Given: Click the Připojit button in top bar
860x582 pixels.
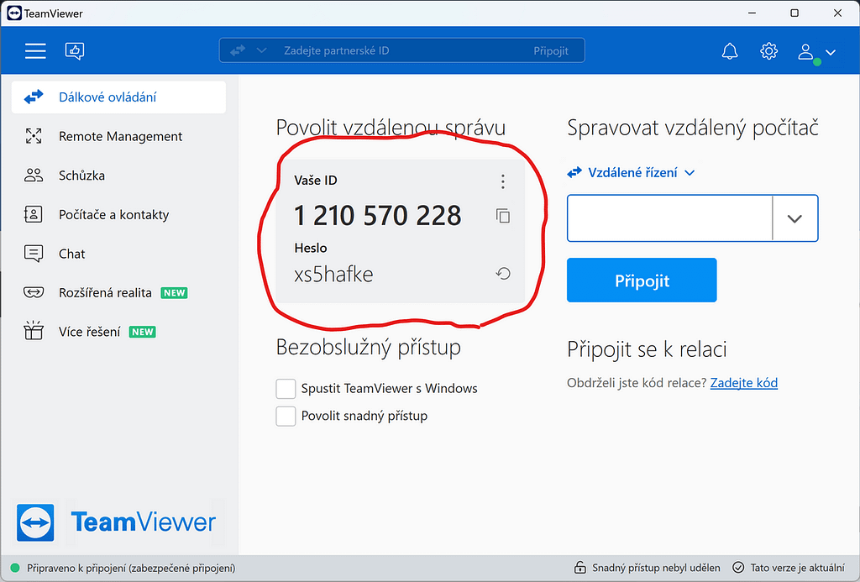Looking at the screenshot, I should pos(551,51).
